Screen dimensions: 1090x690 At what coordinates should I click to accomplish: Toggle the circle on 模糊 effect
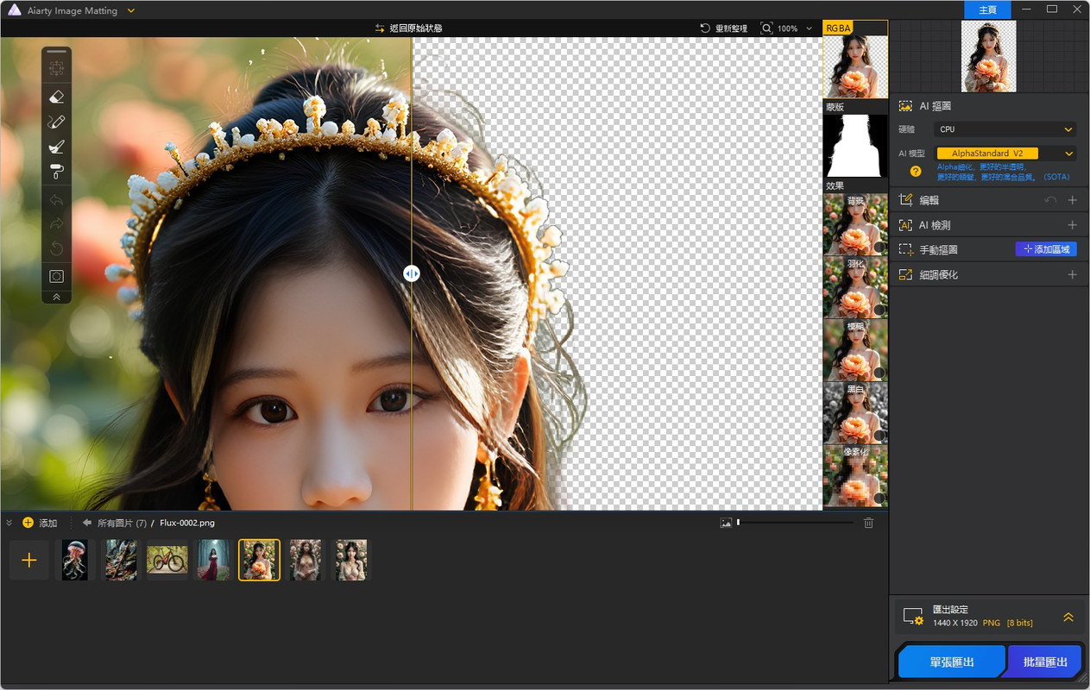879,373
